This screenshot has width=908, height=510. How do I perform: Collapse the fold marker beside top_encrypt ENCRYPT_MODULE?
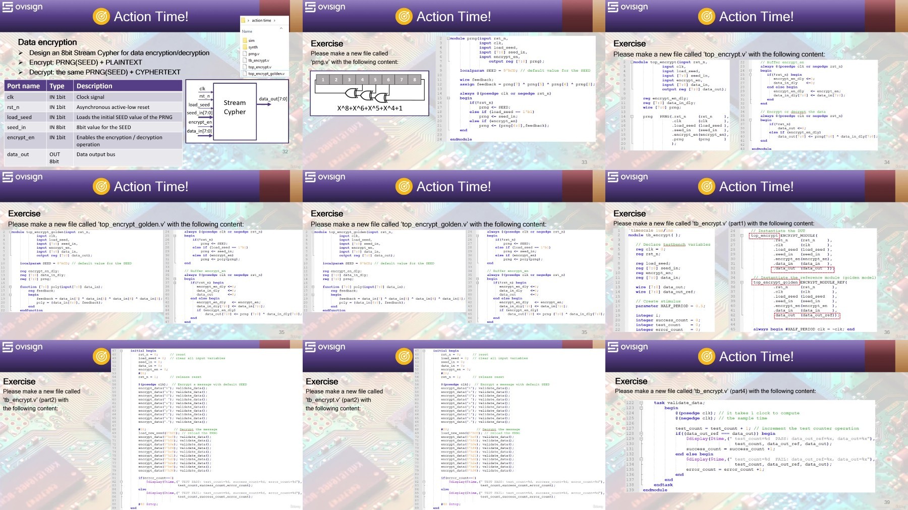click(x=742, y=236)
